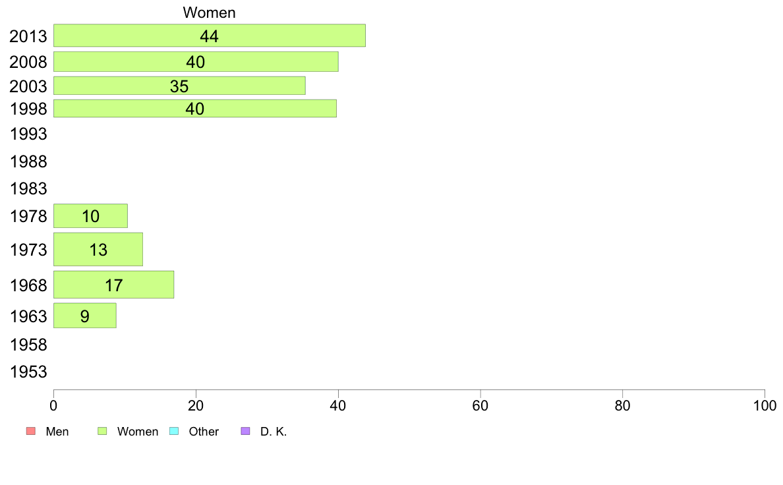Click the cyan Other legend swatch
Screen dimensions: 783x485
tap(174, 431)
